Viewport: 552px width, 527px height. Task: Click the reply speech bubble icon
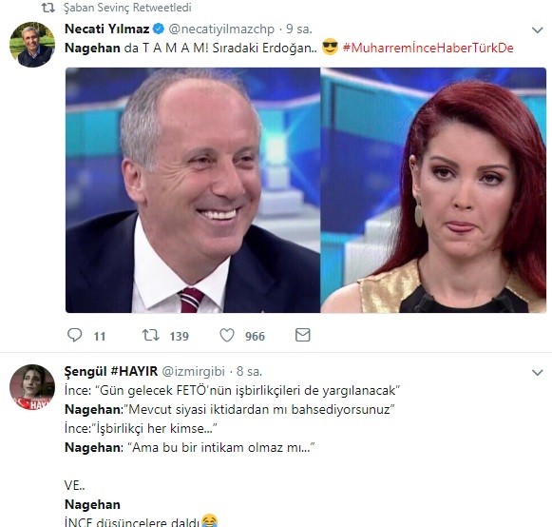tap(75, 335)
